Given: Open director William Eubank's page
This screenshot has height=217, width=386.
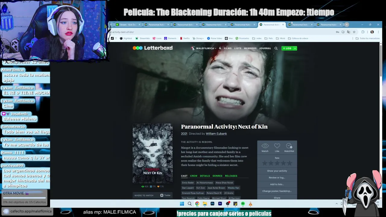Looking at the screenshot, I should point(216,134).
